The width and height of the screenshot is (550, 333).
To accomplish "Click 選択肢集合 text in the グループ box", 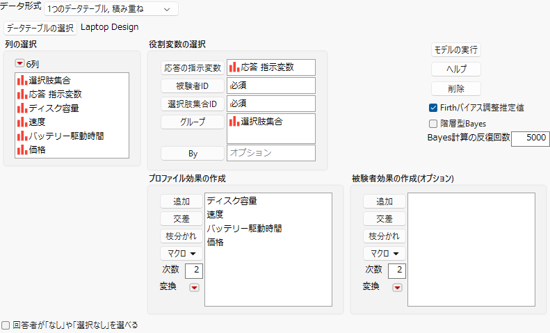I will (261, 121).
